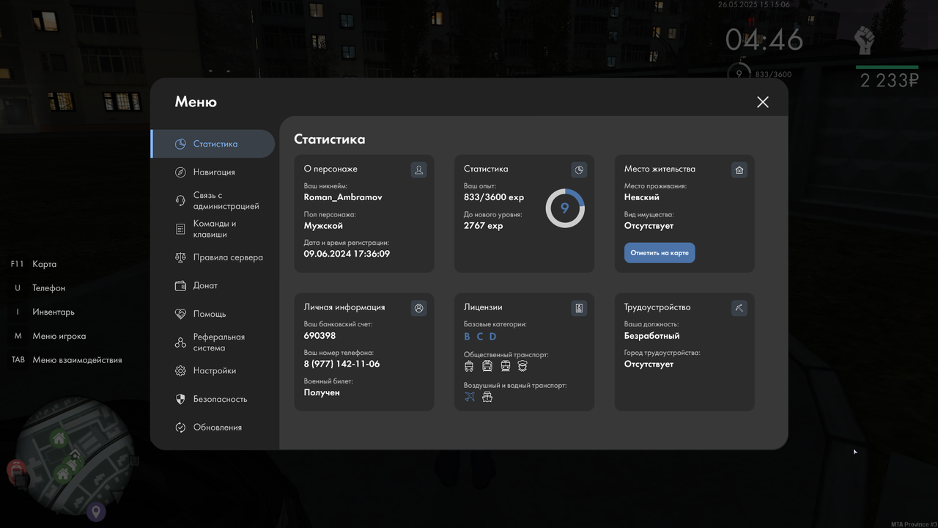Click the residence value Невский
Image resolution: width=938 pixels, height=528 pixels.
point(642,197)
